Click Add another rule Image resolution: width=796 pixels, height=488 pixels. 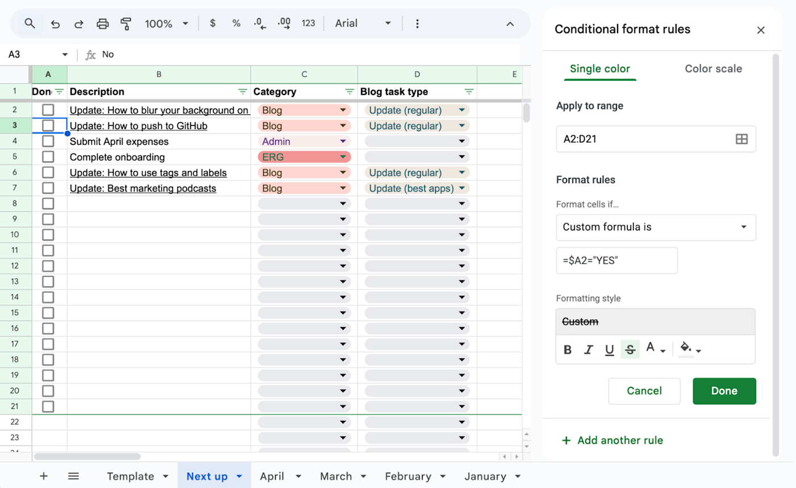612,440
